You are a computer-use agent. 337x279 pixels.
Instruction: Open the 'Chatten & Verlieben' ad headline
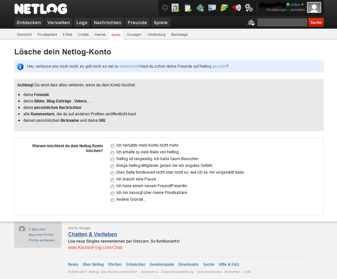click(x=93, y=234)
